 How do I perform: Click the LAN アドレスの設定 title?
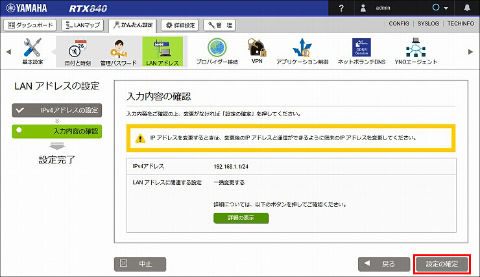pyautogui.click(x=57, y=86)
